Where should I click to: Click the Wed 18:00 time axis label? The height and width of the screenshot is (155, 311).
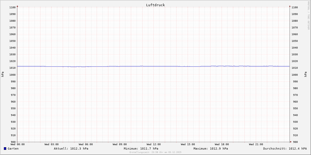(x=222, y=144)
